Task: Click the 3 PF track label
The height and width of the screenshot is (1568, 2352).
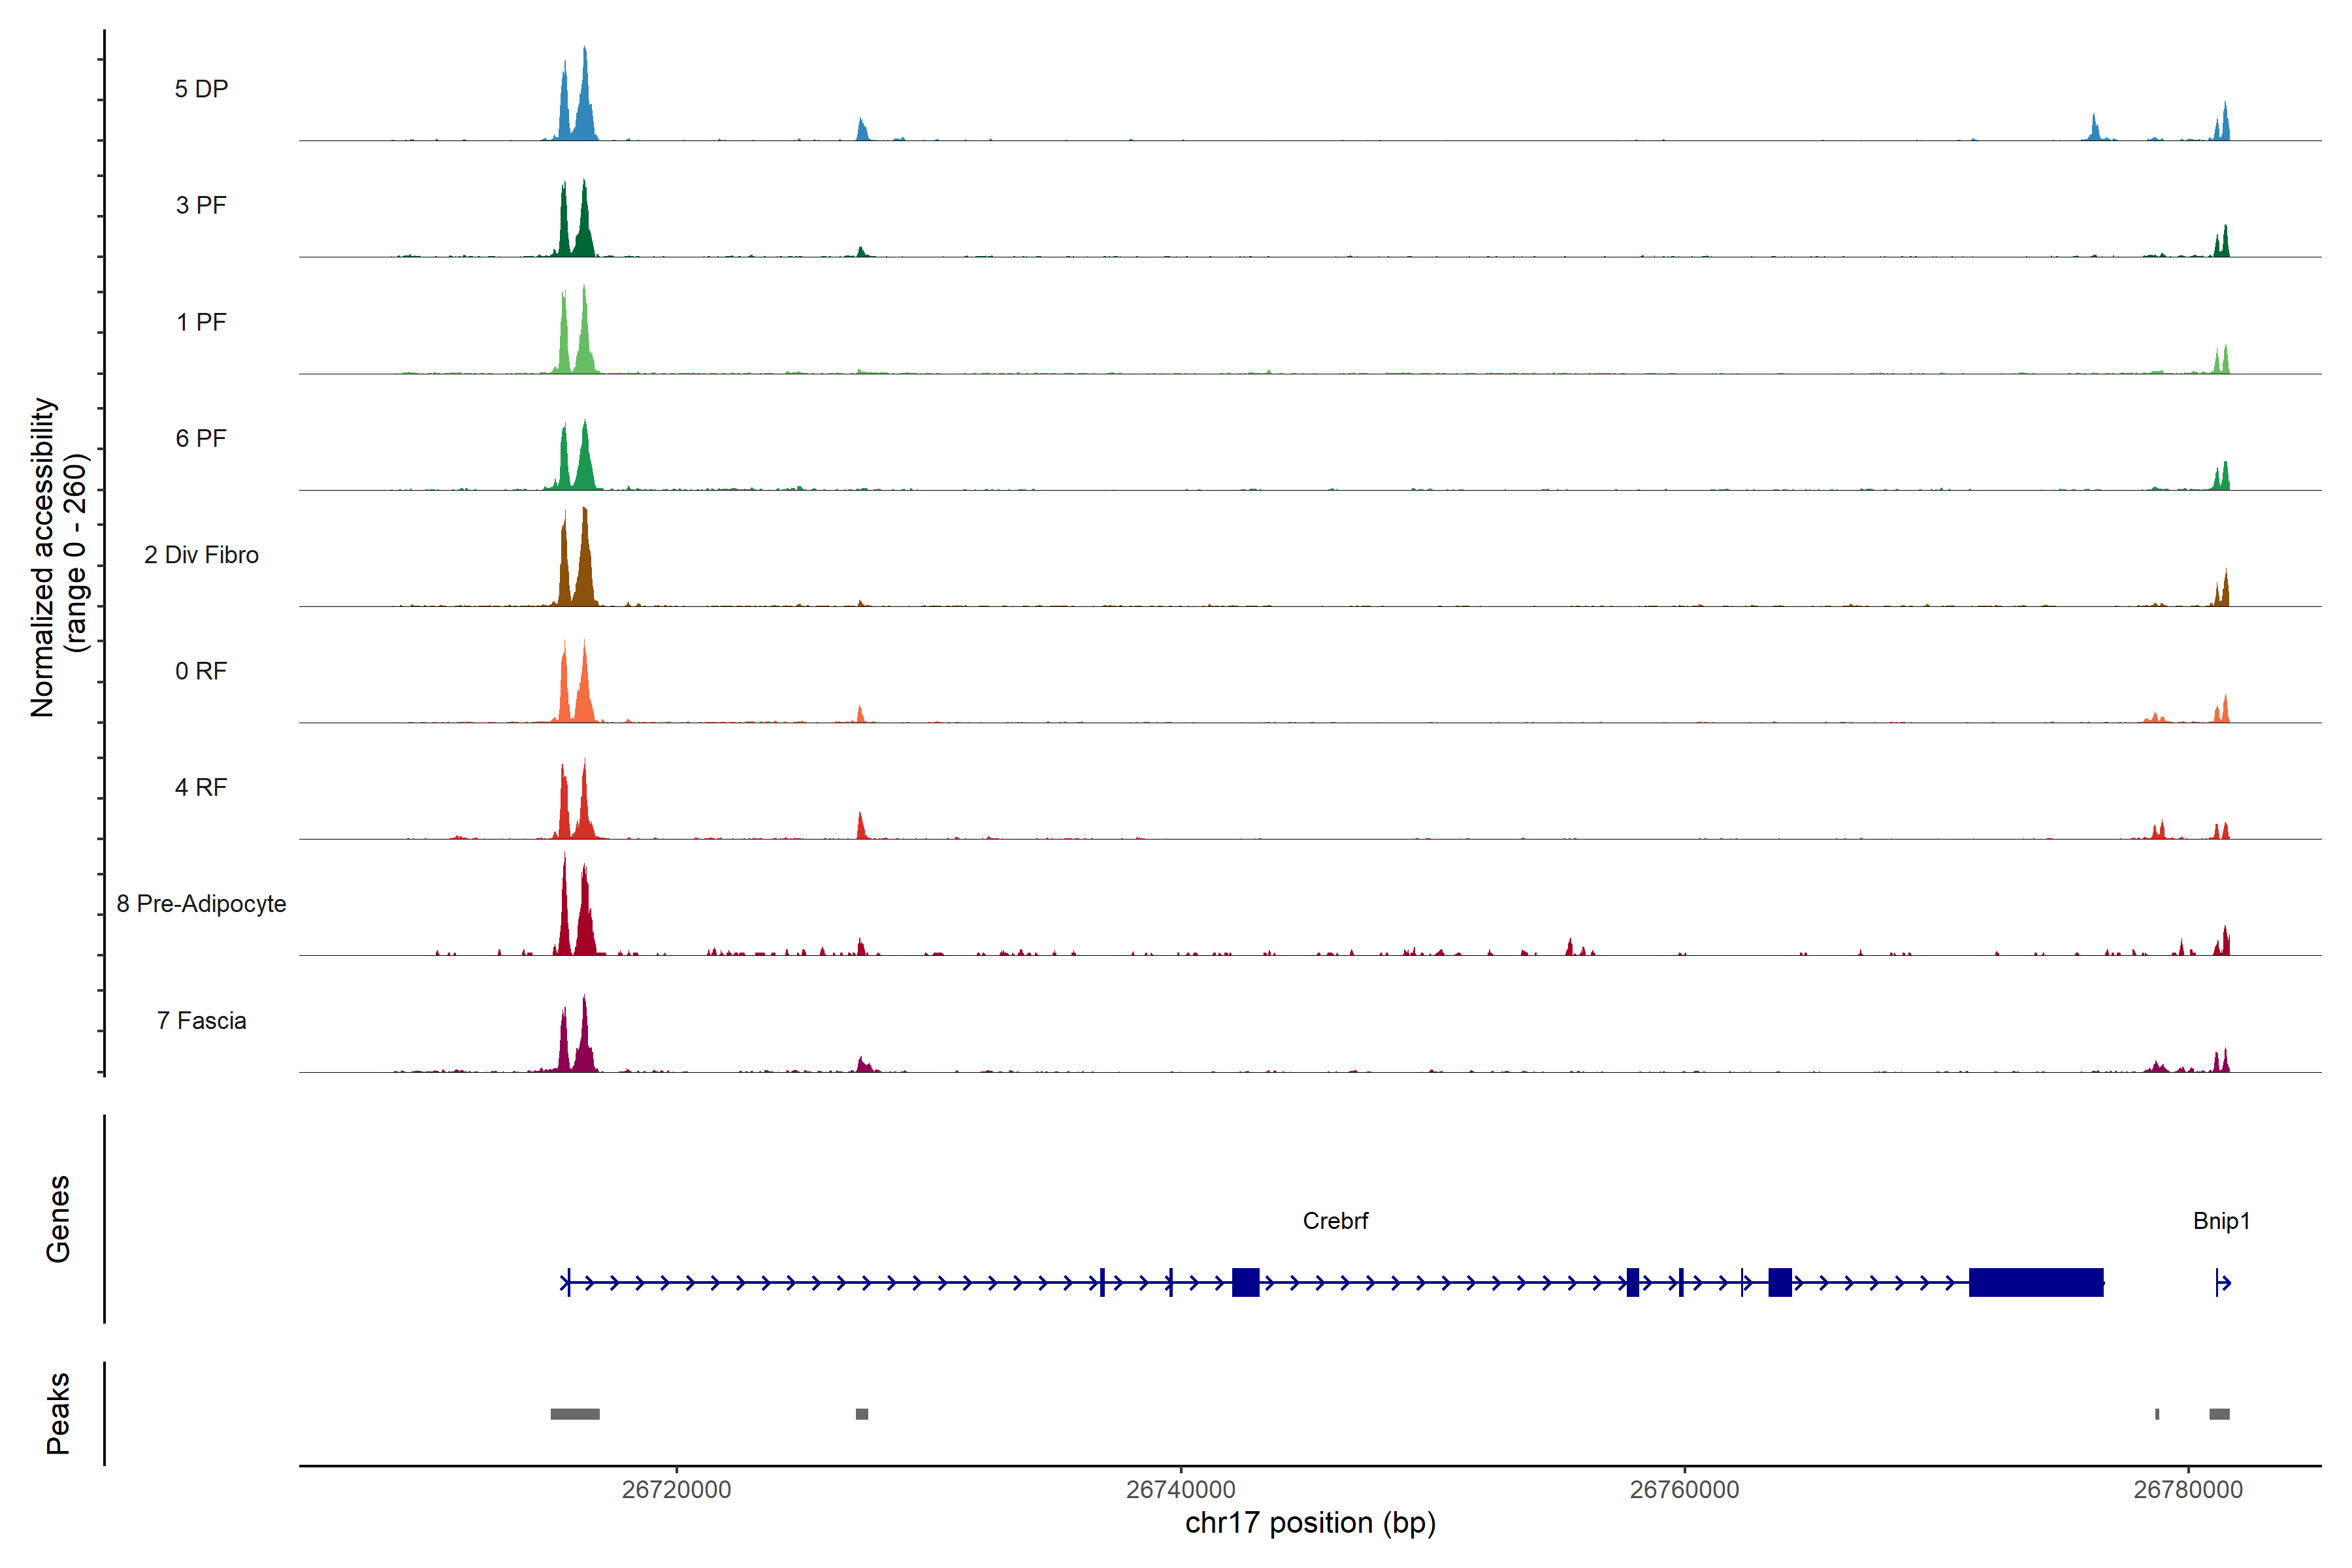Action: point(201,205)
